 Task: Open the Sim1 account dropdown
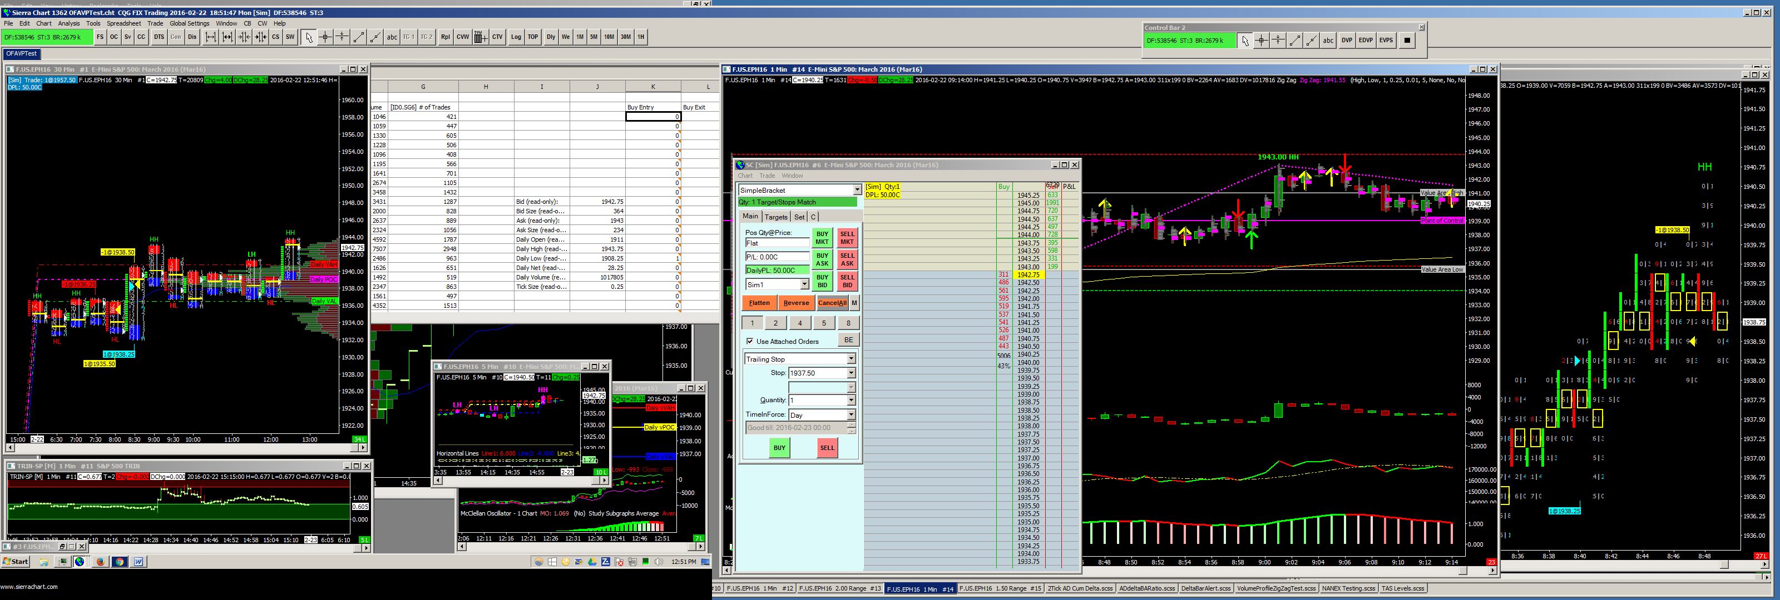point(804,284)
